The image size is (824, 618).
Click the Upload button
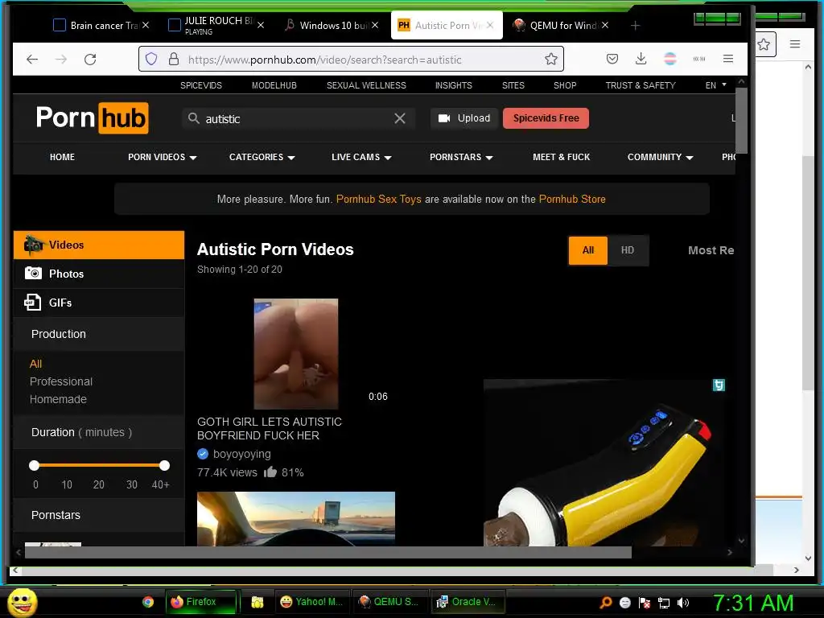click(464, 118)
